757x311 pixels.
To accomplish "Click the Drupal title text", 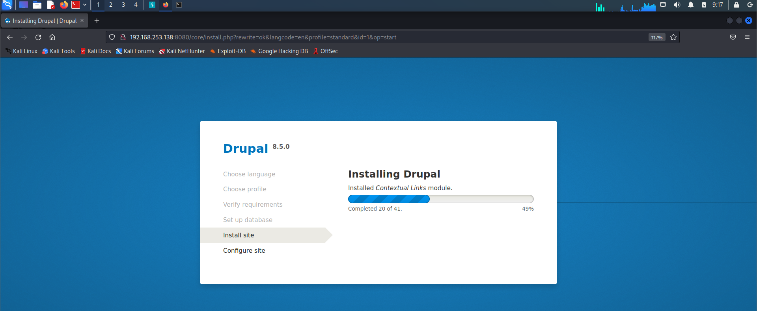I will (x=246, y=148).
